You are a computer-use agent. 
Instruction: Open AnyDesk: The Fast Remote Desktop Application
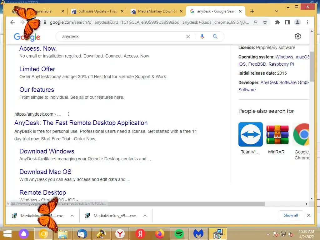pos(81,122)
